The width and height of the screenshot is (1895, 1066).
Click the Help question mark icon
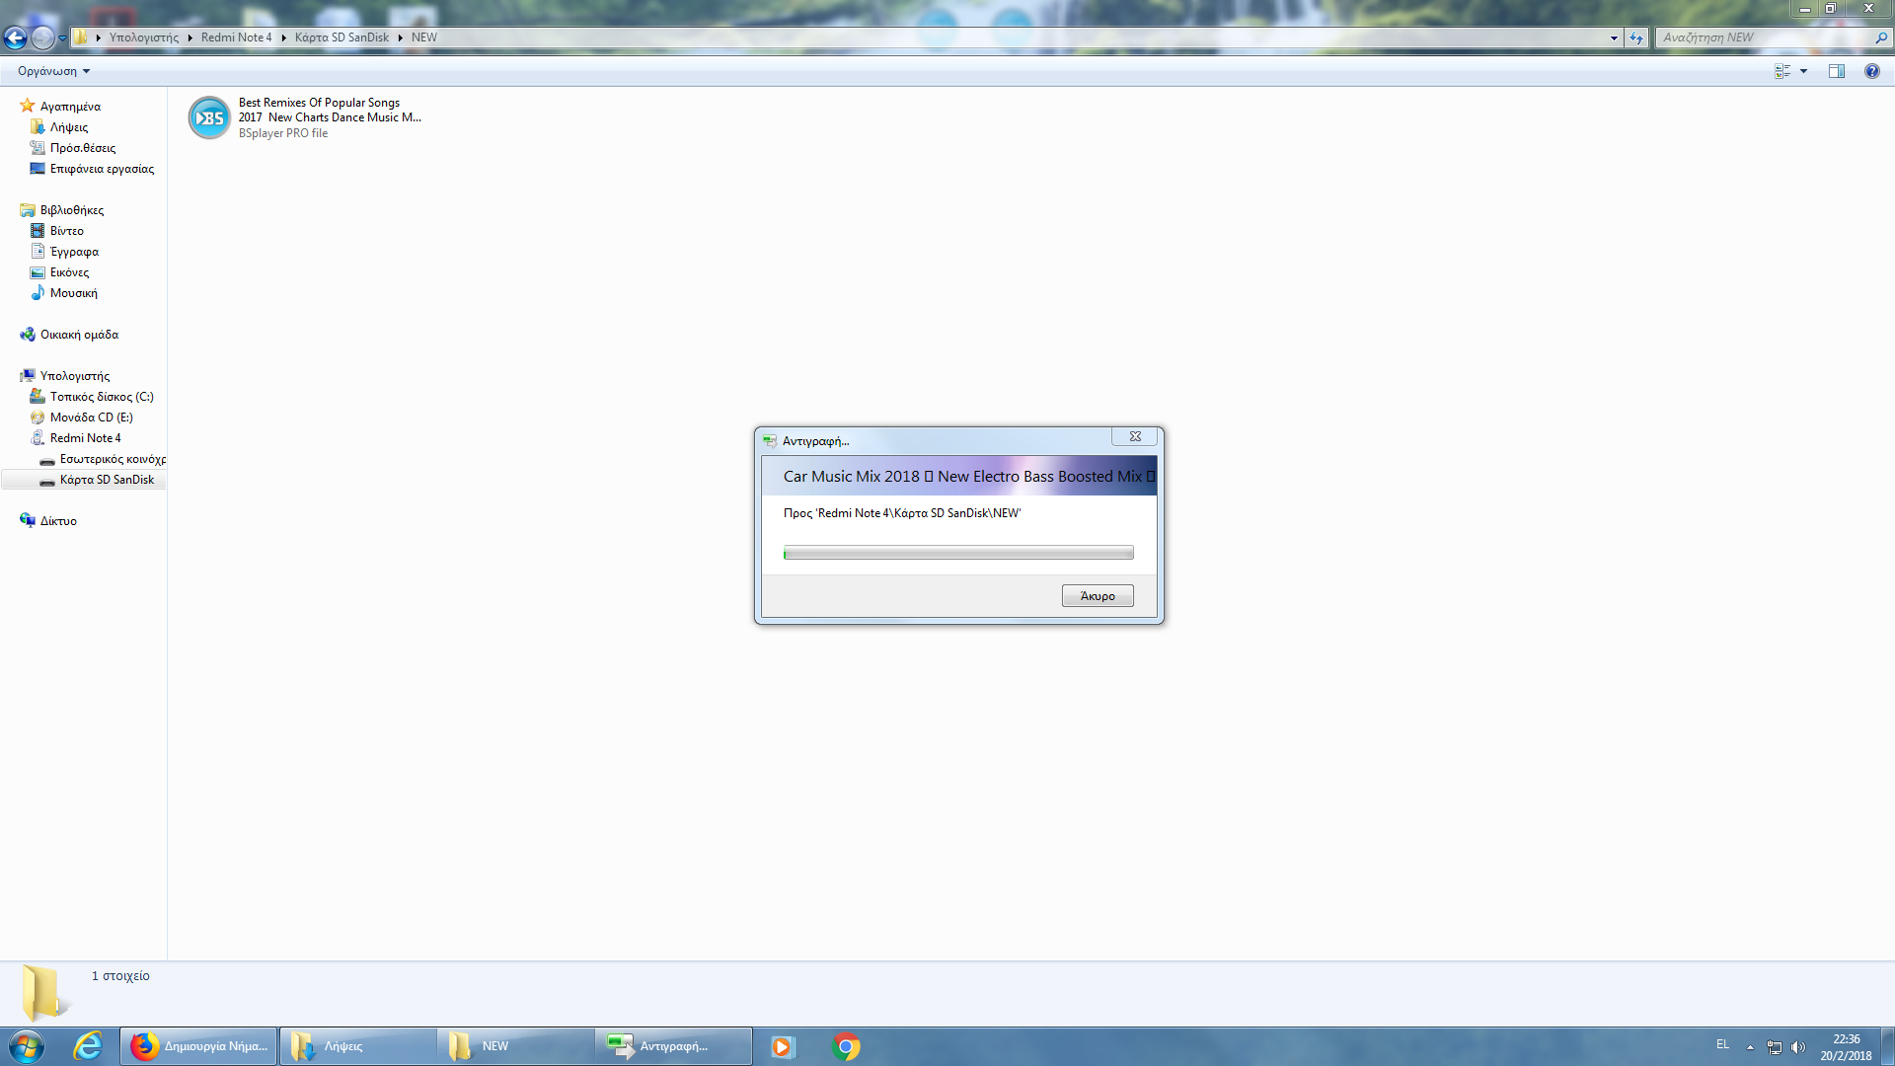coord(1871,71)
